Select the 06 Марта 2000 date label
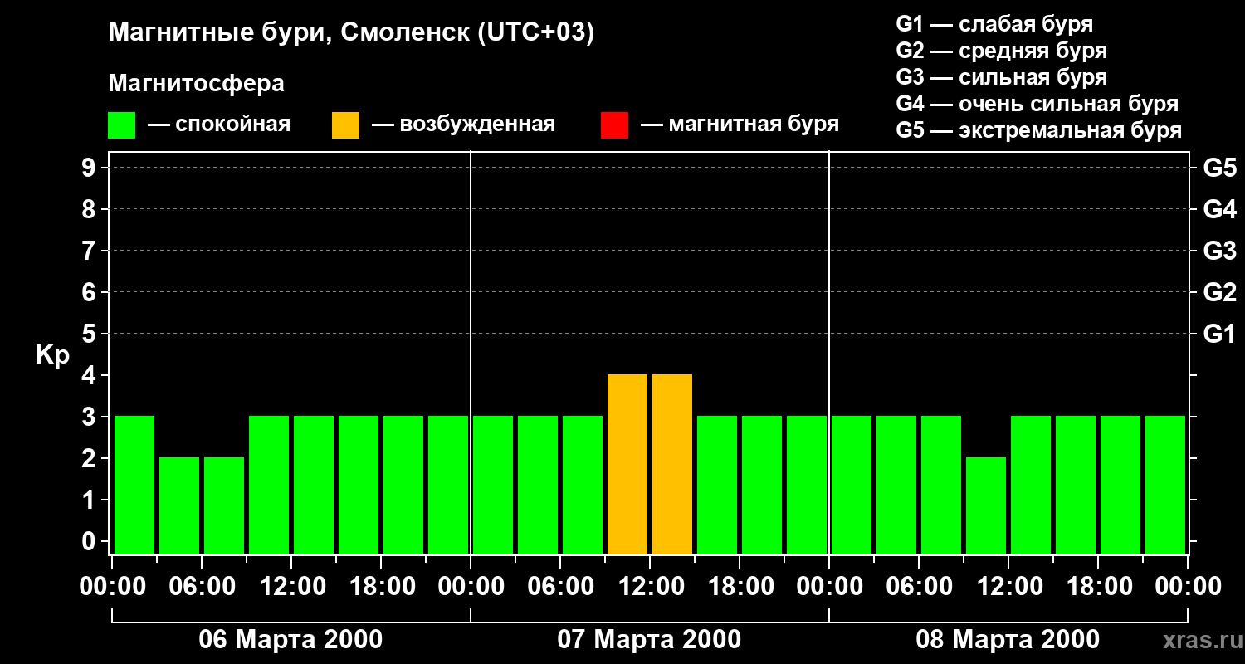The image size is (1245, 664). (290, 640)
